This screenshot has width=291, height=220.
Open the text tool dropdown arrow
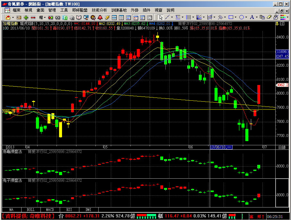257,17
